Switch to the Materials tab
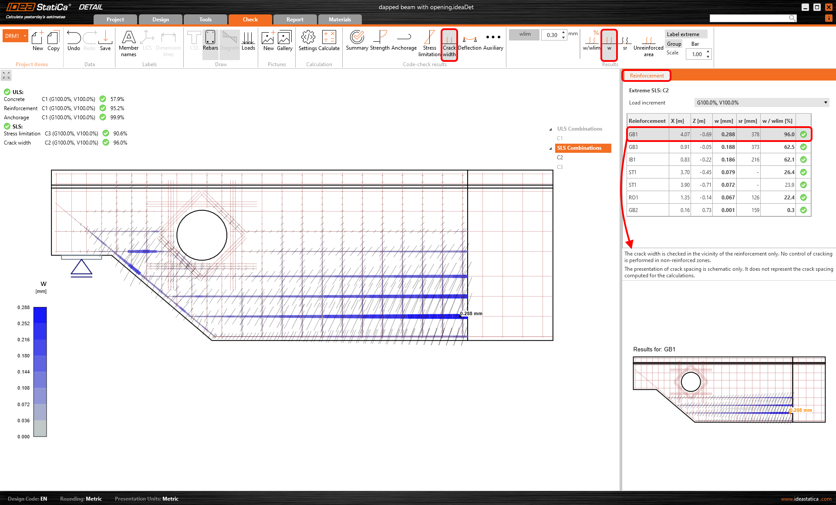Viewport: 836px width, 505px height. (340, 19)
